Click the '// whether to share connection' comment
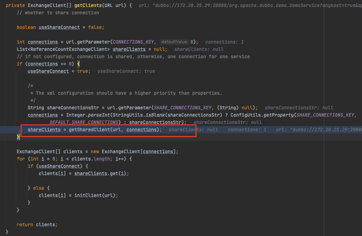The width and height of the screenshot is (362, 236). 58,13
